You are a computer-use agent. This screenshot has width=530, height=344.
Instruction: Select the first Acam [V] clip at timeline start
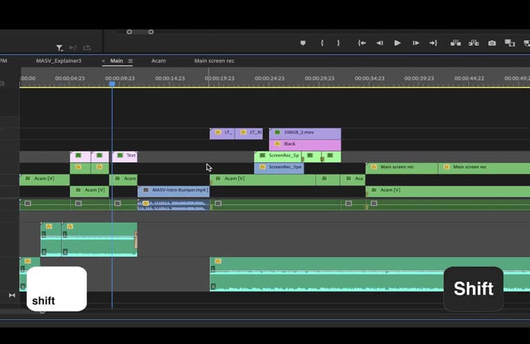pos(44,180)
